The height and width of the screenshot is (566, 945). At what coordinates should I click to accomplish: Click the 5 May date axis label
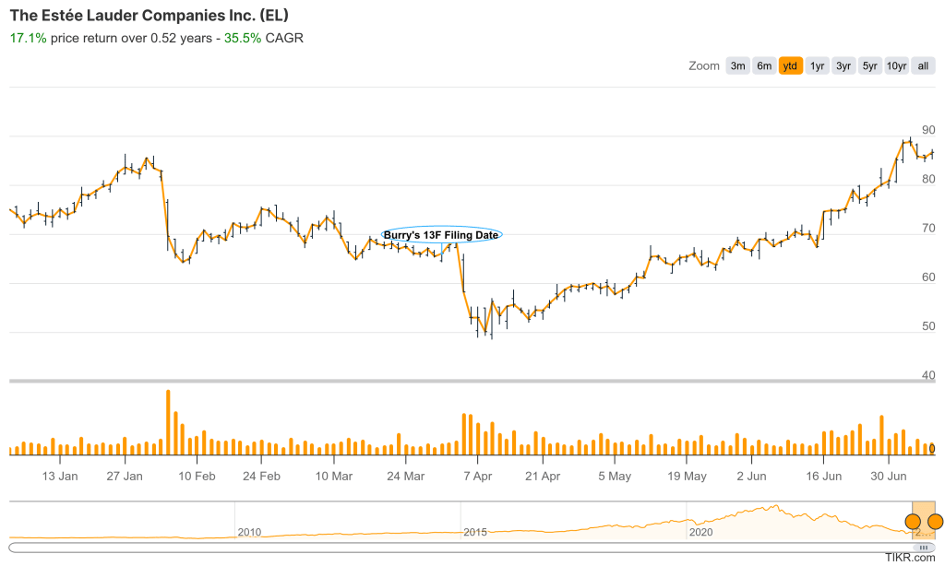click(x=615, y=477)
